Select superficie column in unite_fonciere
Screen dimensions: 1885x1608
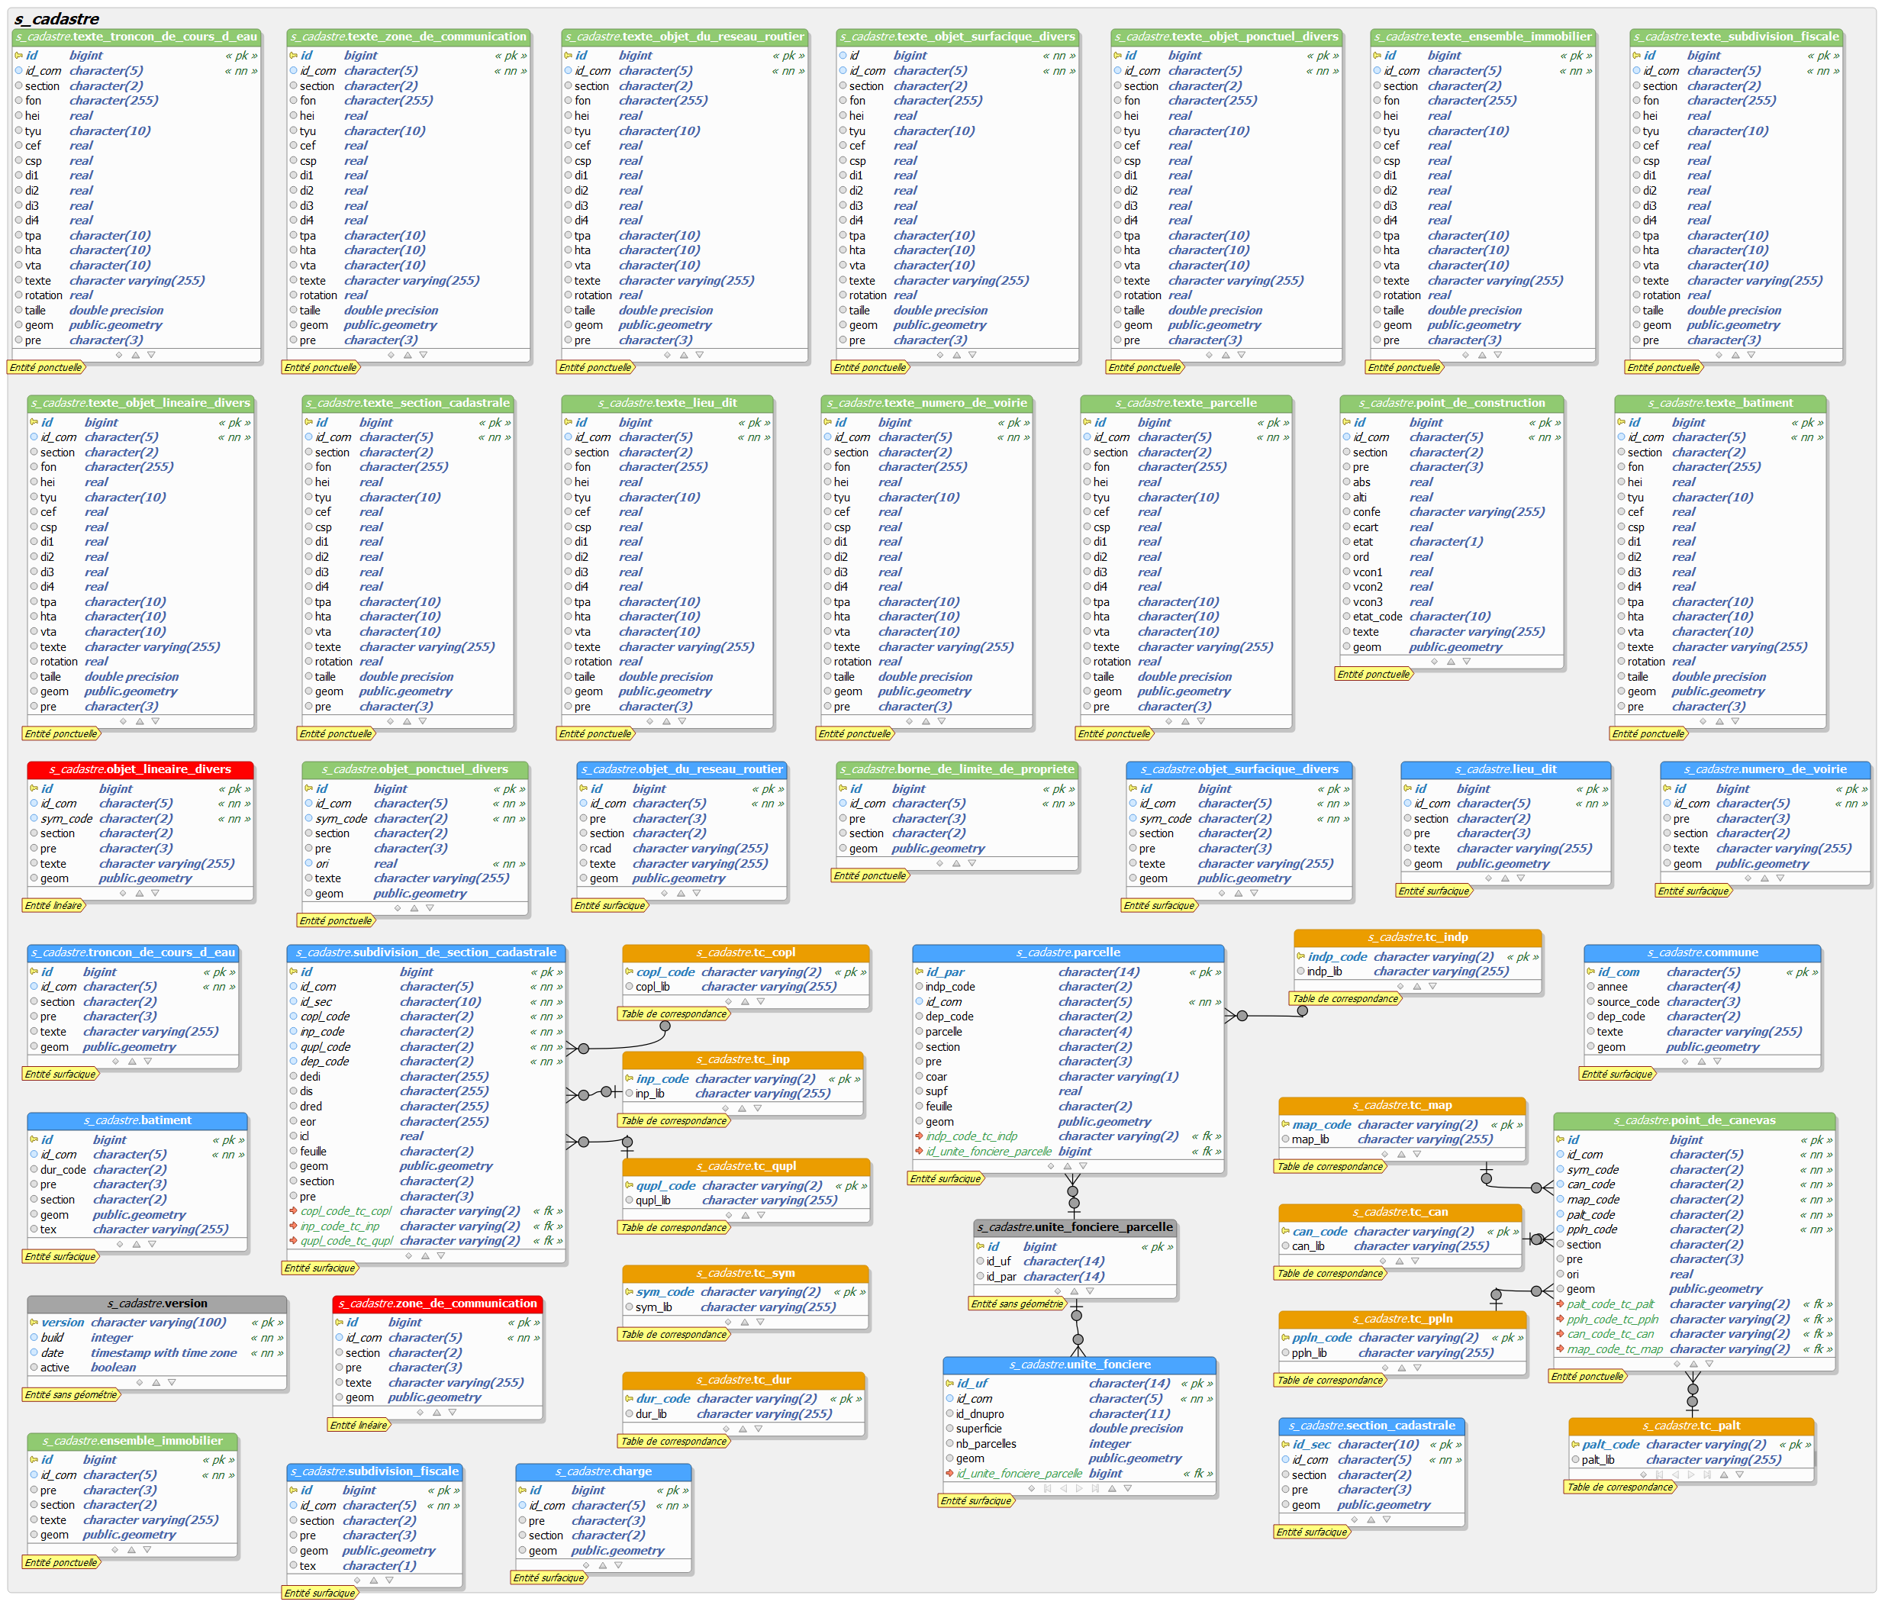[x=980, y=1429]
